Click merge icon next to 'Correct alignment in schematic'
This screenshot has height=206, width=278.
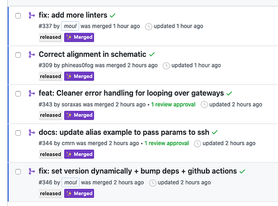tap(31, 55)
